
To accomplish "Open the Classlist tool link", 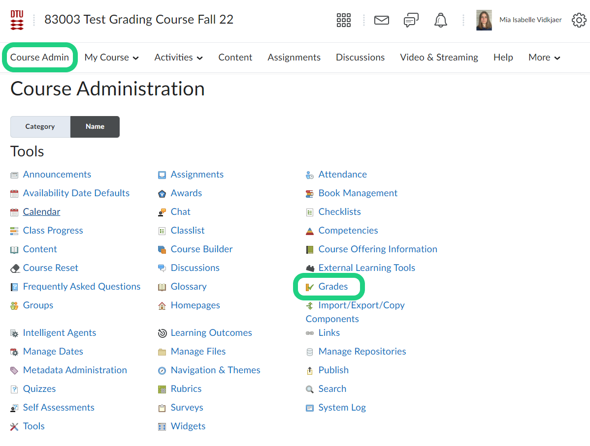I will (188, 230).
